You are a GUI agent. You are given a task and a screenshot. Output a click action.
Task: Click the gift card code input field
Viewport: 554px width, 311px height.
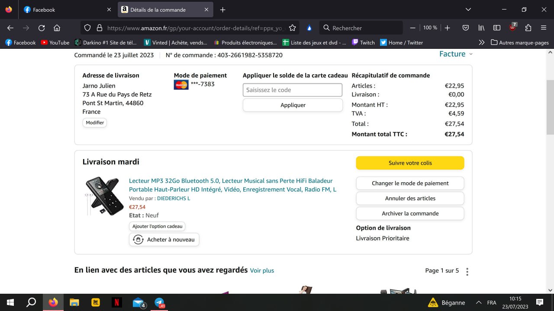pyautogui.click(x=293, y=90)
